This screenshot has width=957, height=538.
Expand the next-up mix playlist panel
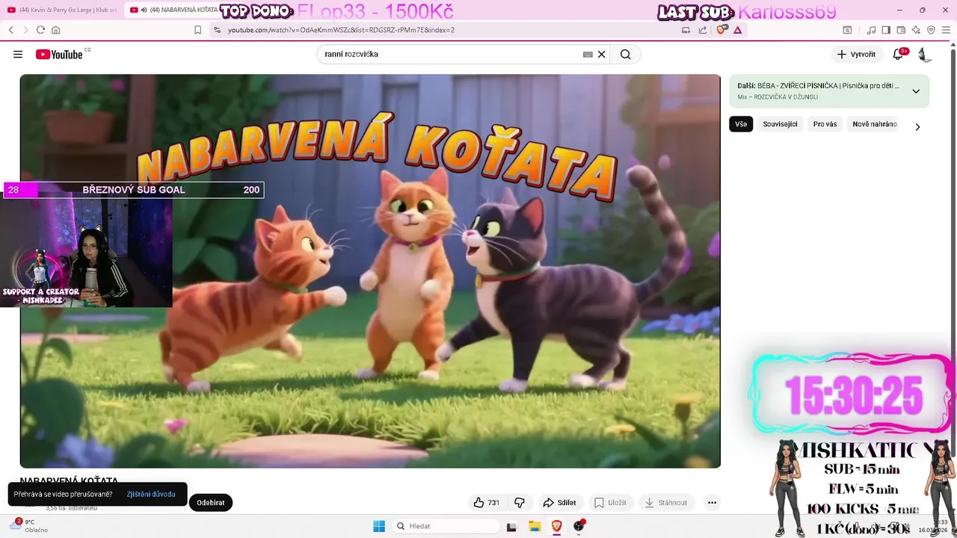click(x=916, y=91)
